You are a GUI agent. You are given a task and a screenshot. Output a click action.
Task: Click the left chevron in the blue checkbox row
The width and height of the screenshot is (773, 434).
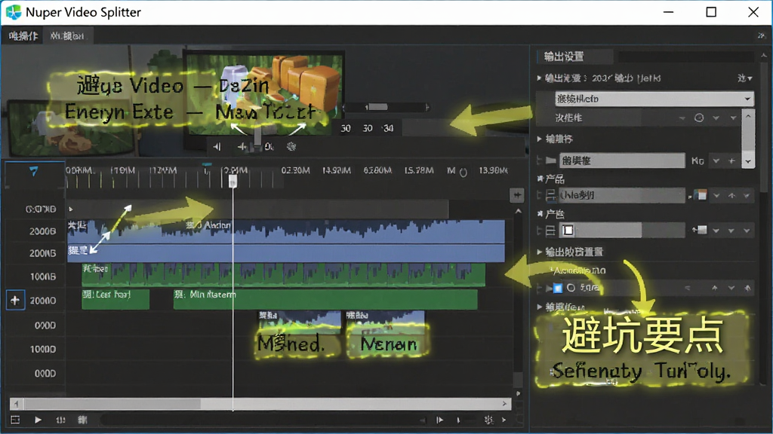pyautogui.click(x=688, y=289)
